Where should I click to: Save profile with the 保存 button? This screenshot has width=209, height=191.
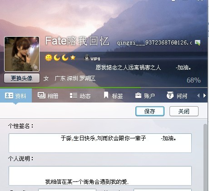150,111
